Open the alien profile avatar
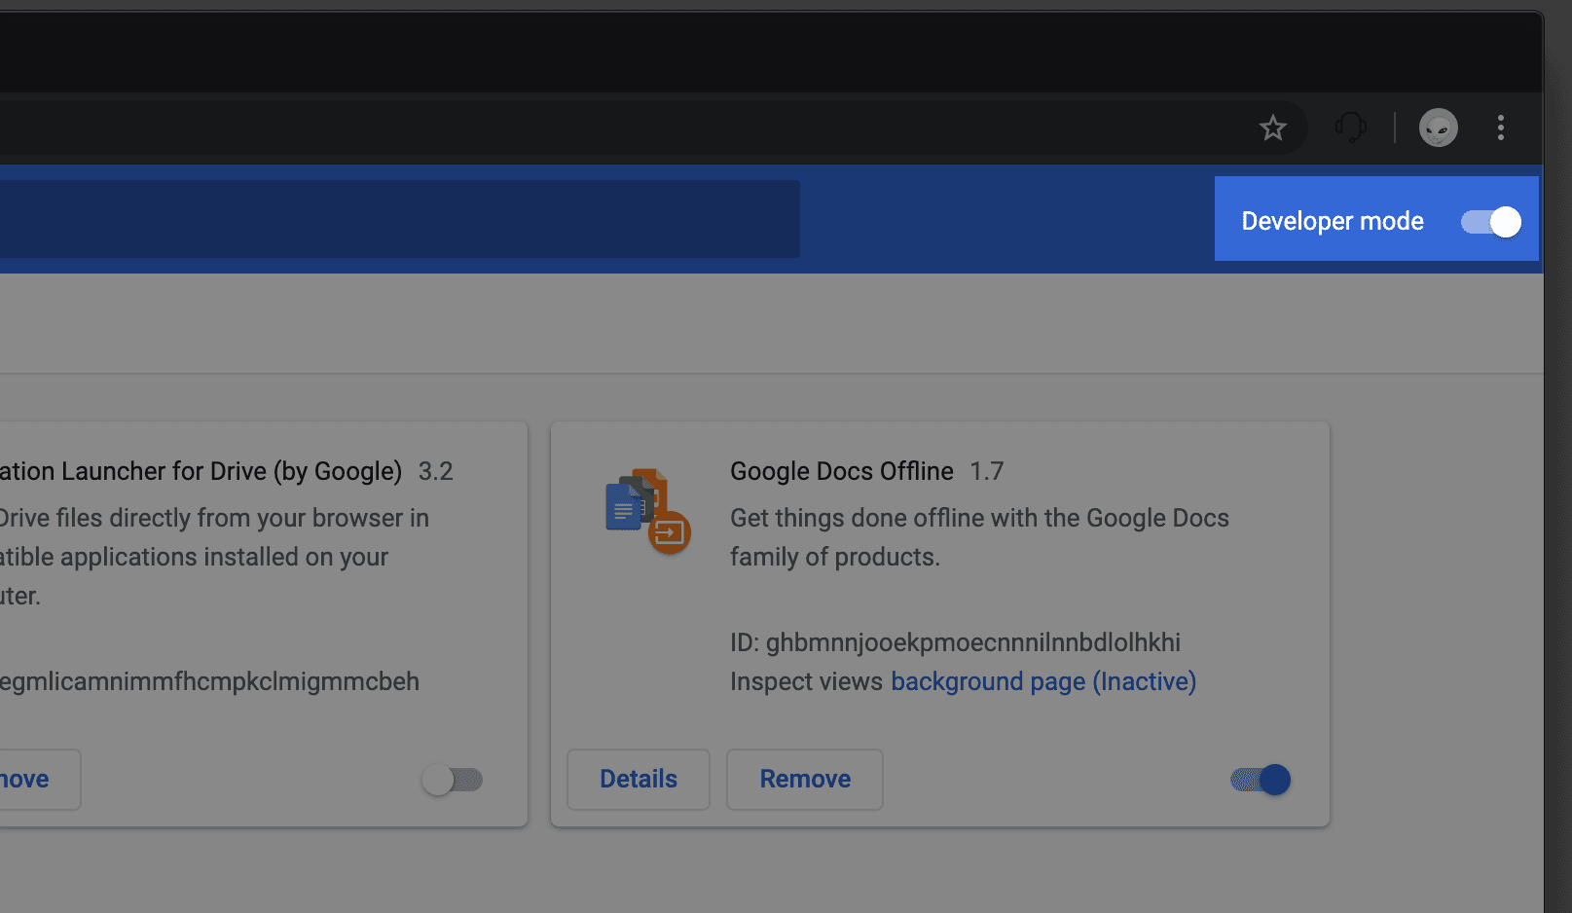The width and height of the screenshot is (1572, 913). pos(1438,128)
